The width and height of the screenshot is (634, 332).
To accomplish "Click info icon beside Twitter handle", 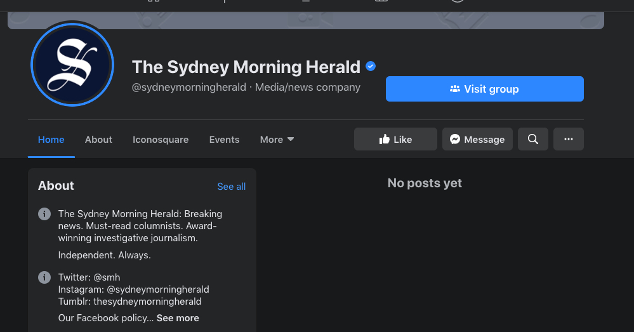I will [x=44, y=277].
